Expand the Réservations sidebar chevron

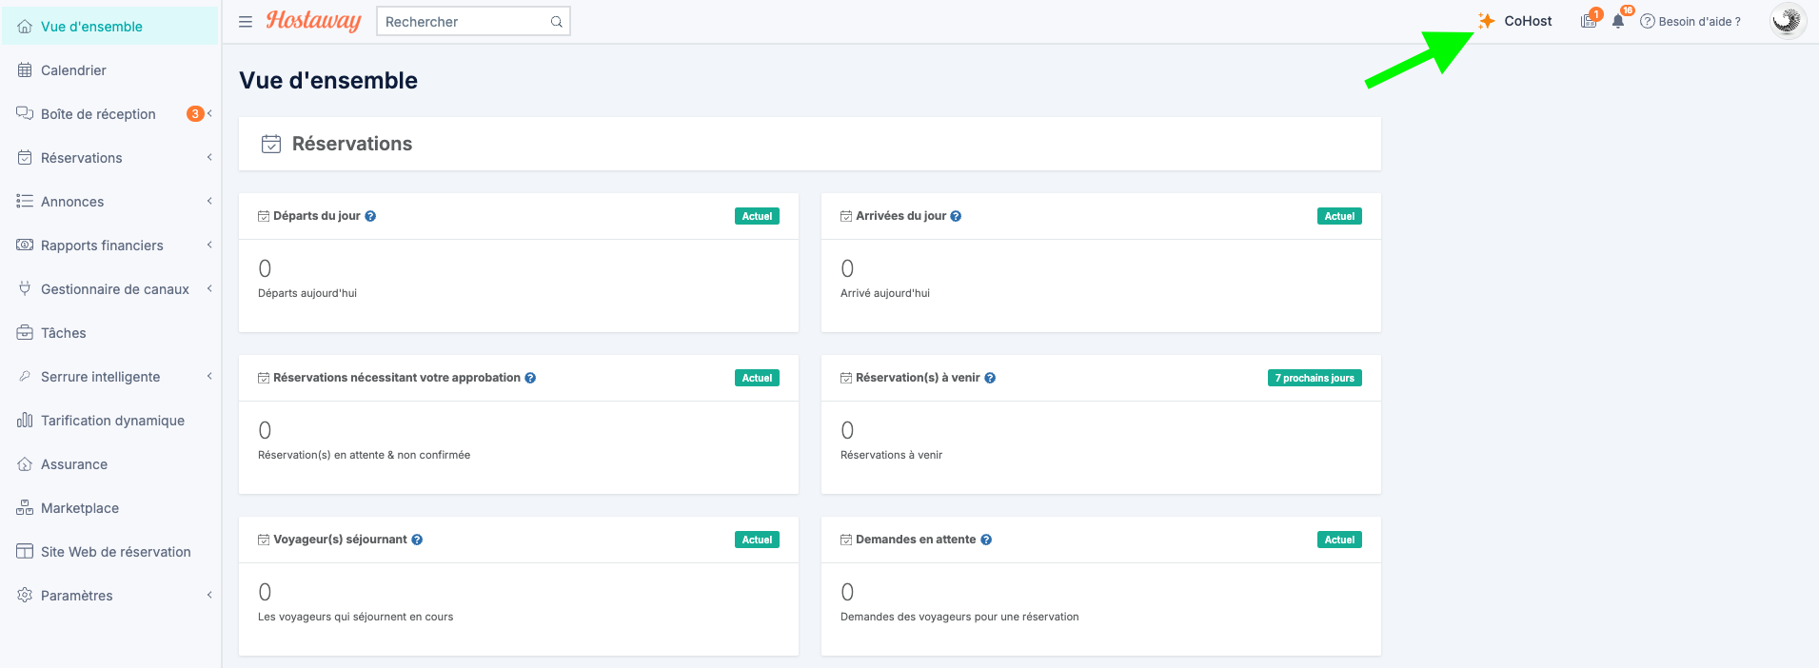209,157
